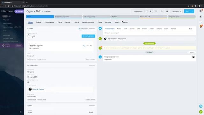Click Пригласить к обсуждению field
Image resolution: width=204 pixels, height=115 pixels.
click(x=149, y=39)
